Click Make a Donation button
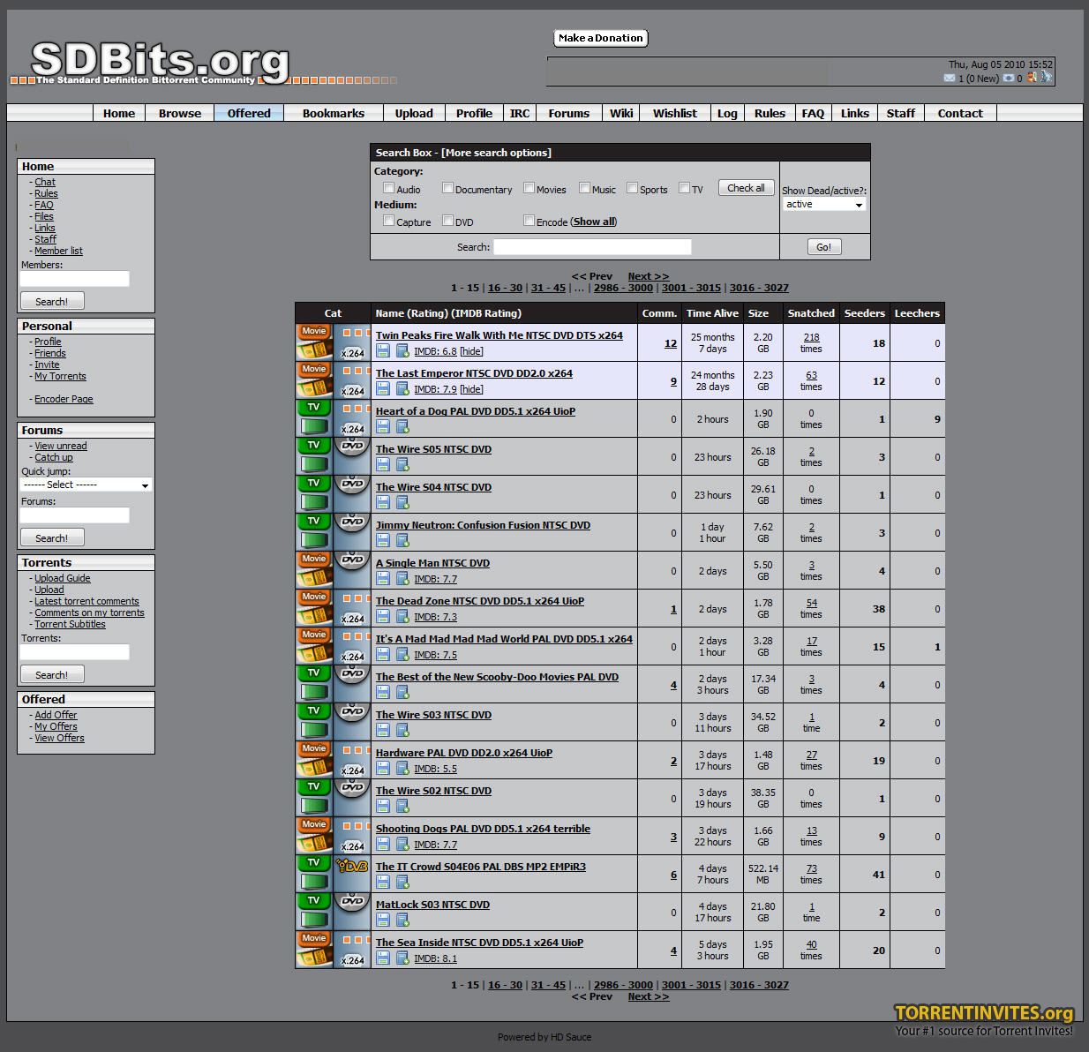This screenshot has height=1052, width=1089. tap(601, 38)
